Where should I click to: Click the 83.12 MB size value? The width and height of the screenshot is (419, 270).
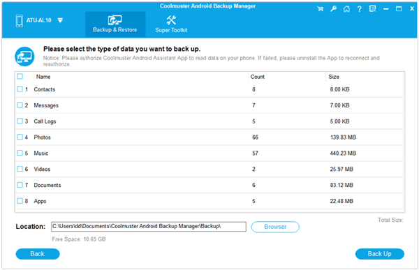(x=341, y=185)
